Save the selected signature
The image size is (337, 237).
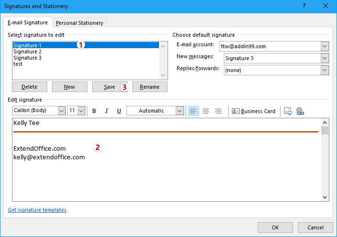[x=109, y=87]
